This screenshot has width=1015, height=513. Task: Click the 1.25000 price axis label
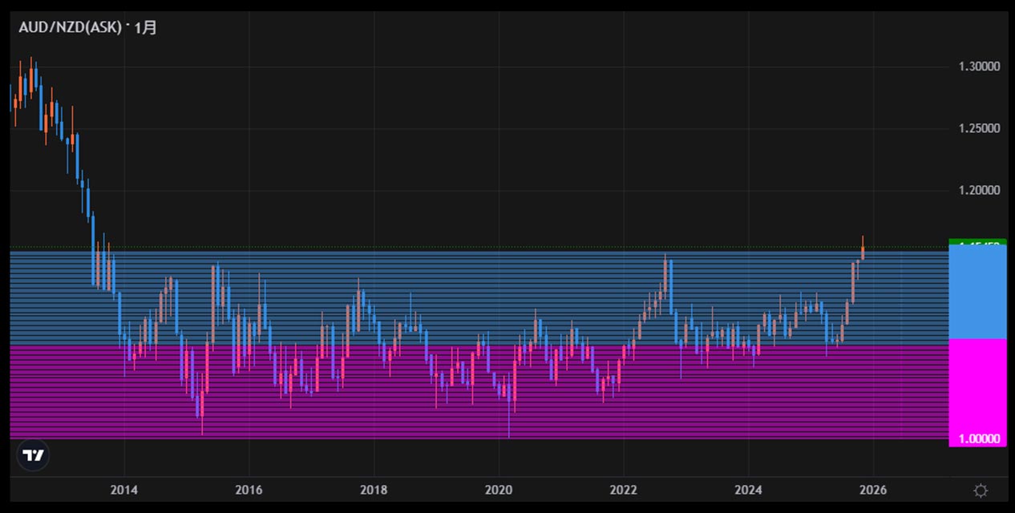(979, 128)
